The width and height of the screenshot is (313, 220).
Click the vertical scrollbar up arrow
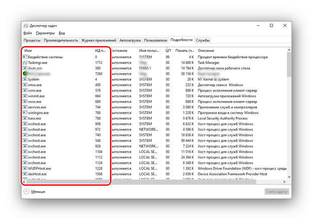click(289, 50)
